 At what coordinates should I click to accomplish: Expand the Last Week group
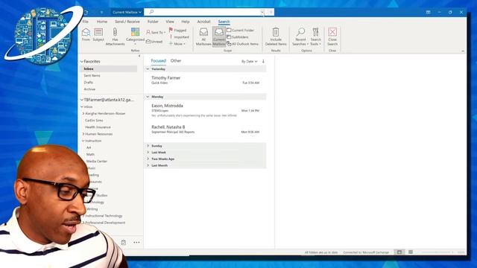(x=148, y=152)
